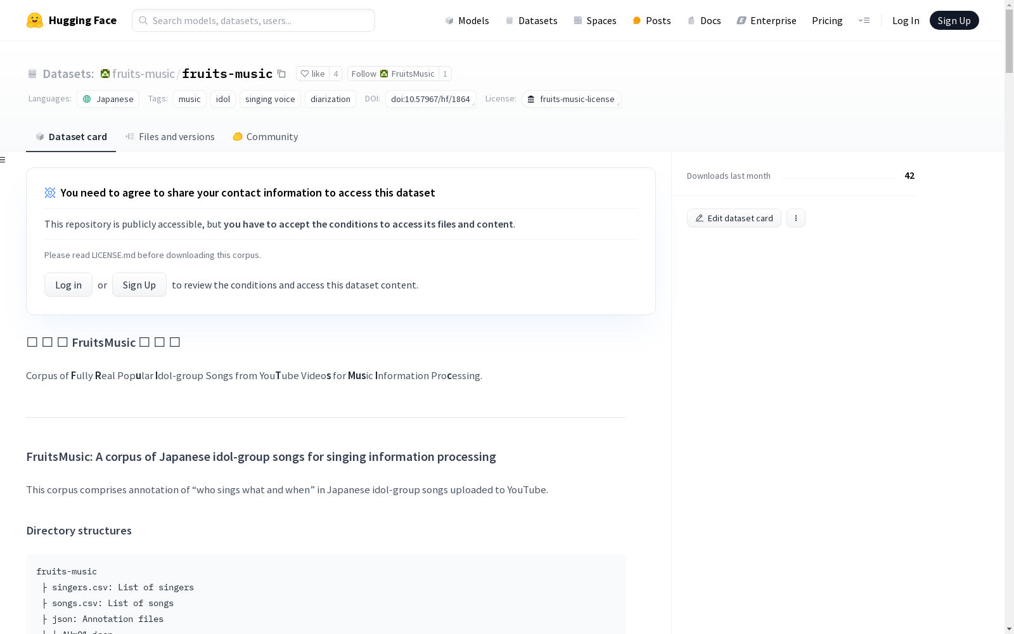
Task: Open the Models page
Action: tap(467, 20)
